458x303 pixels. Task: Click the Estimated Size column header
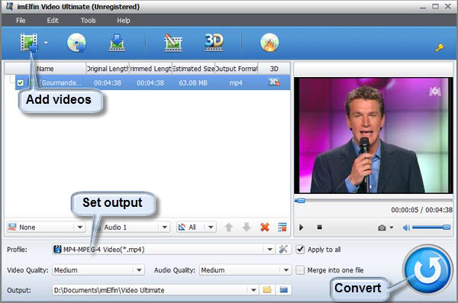click(x=193, y=69)
